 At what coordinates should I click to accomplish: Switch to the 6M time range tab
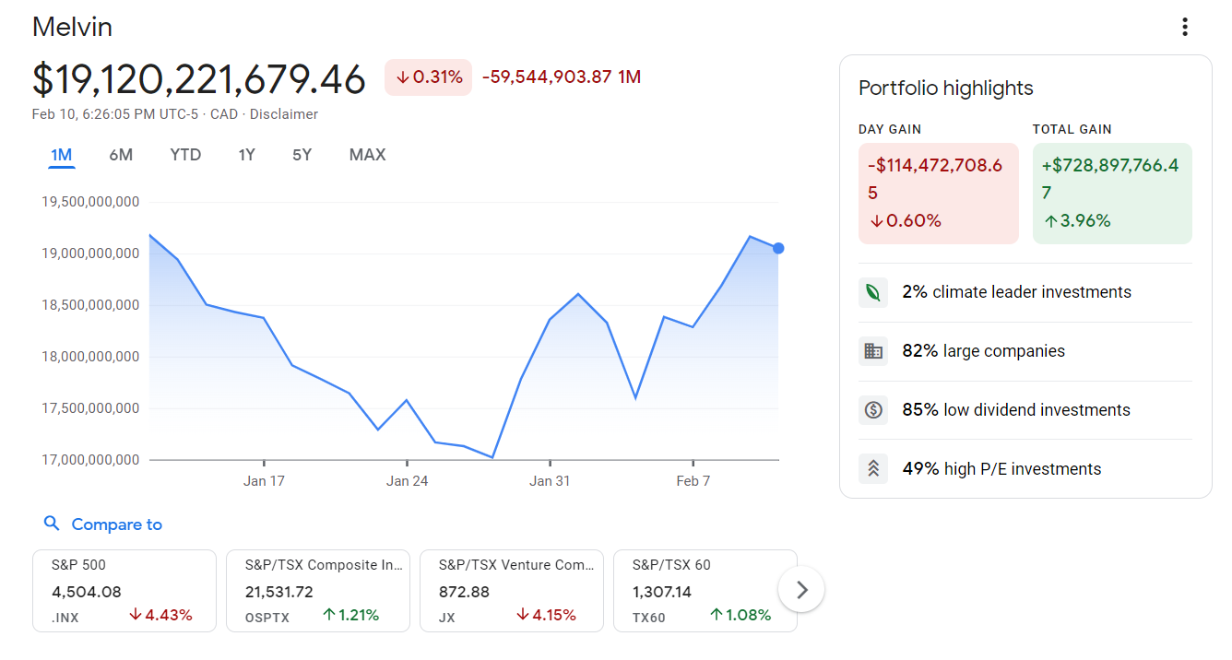tap(121, 154)
